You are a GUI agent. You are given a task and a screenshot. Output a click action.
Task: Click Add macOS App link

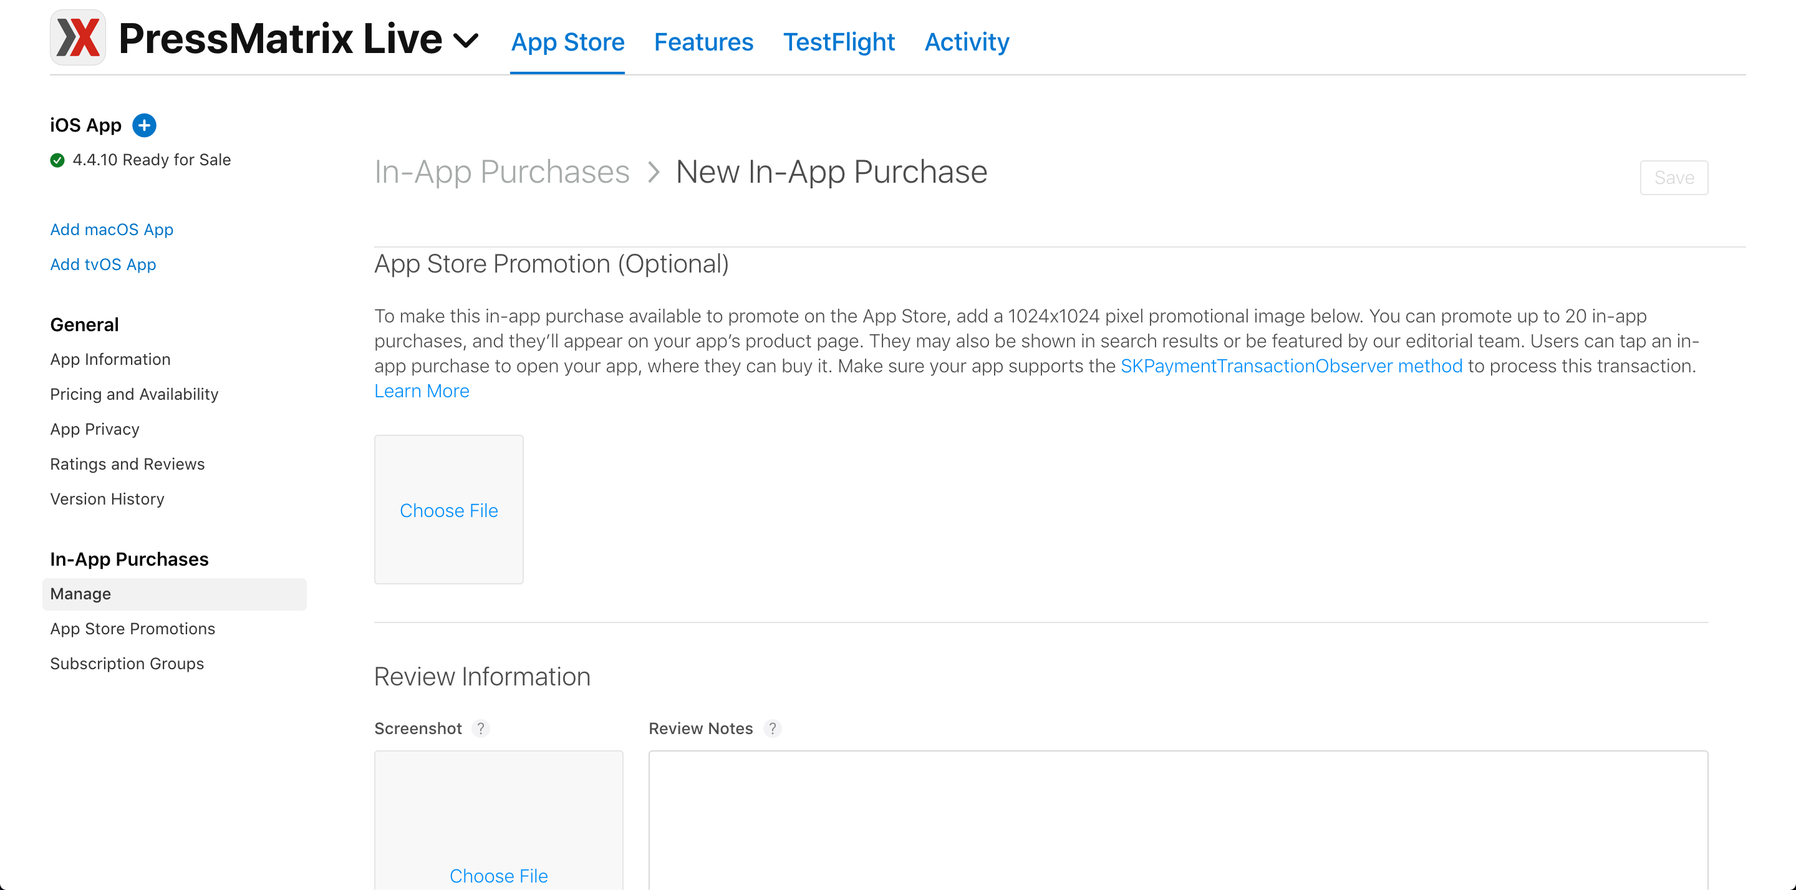(x=112, y=230)
